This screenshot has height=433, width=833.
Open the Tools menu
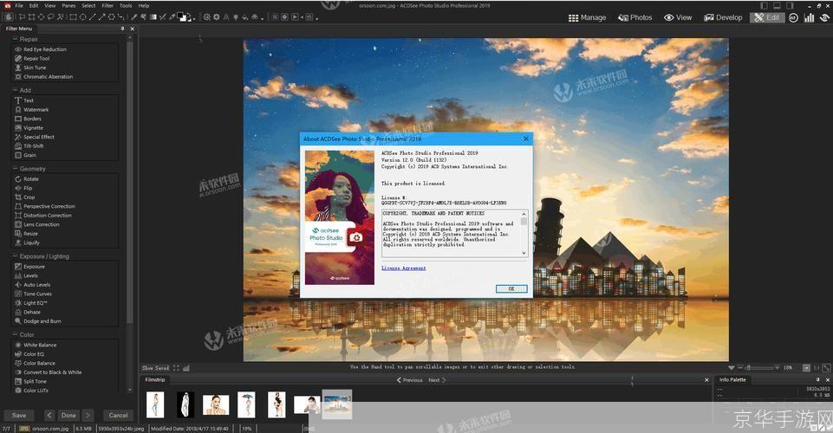point(126,5)
